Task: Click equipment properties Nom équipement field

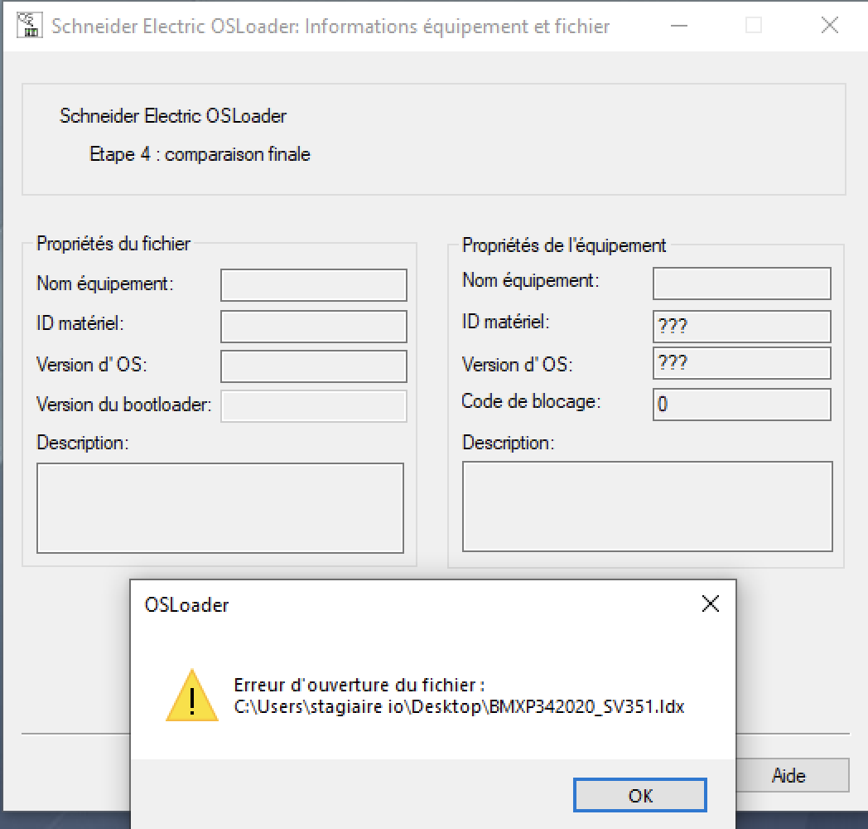Action: [741, 283]
